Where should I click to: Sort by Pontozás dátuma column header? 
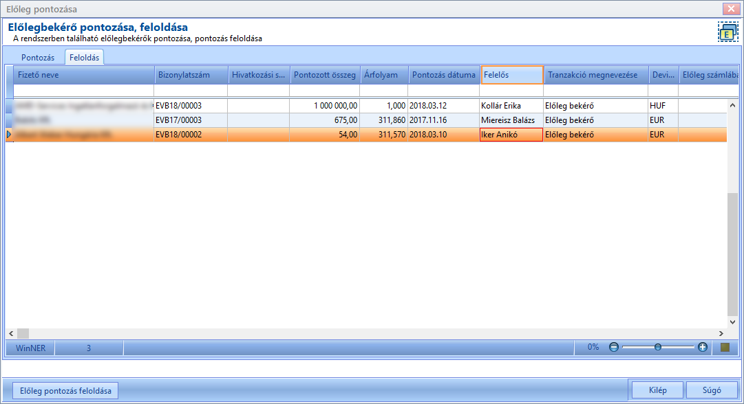(x=444, y=75)
